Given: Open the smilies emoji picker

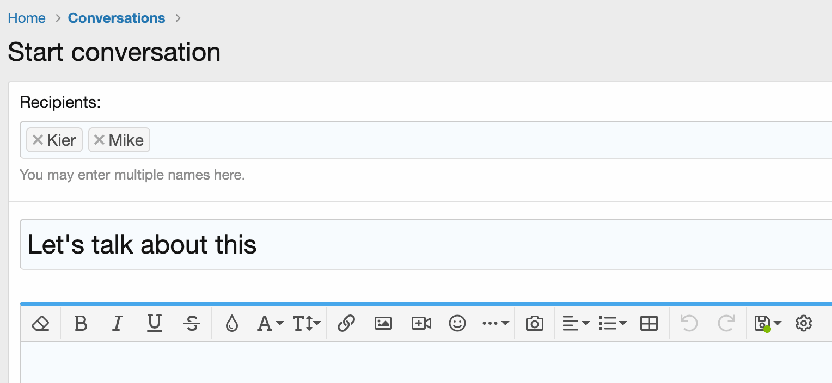Looking at the screenshot, I should pyautogui.click(x=457, y=324).
